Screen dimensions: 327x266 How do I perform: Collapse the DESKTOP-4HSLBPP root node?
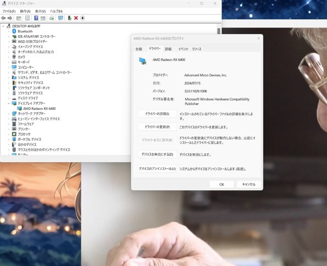point(3,26)
